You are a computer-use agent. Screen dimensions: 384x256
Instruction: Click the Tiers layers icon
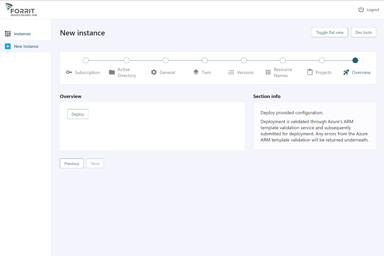(196, 72)
